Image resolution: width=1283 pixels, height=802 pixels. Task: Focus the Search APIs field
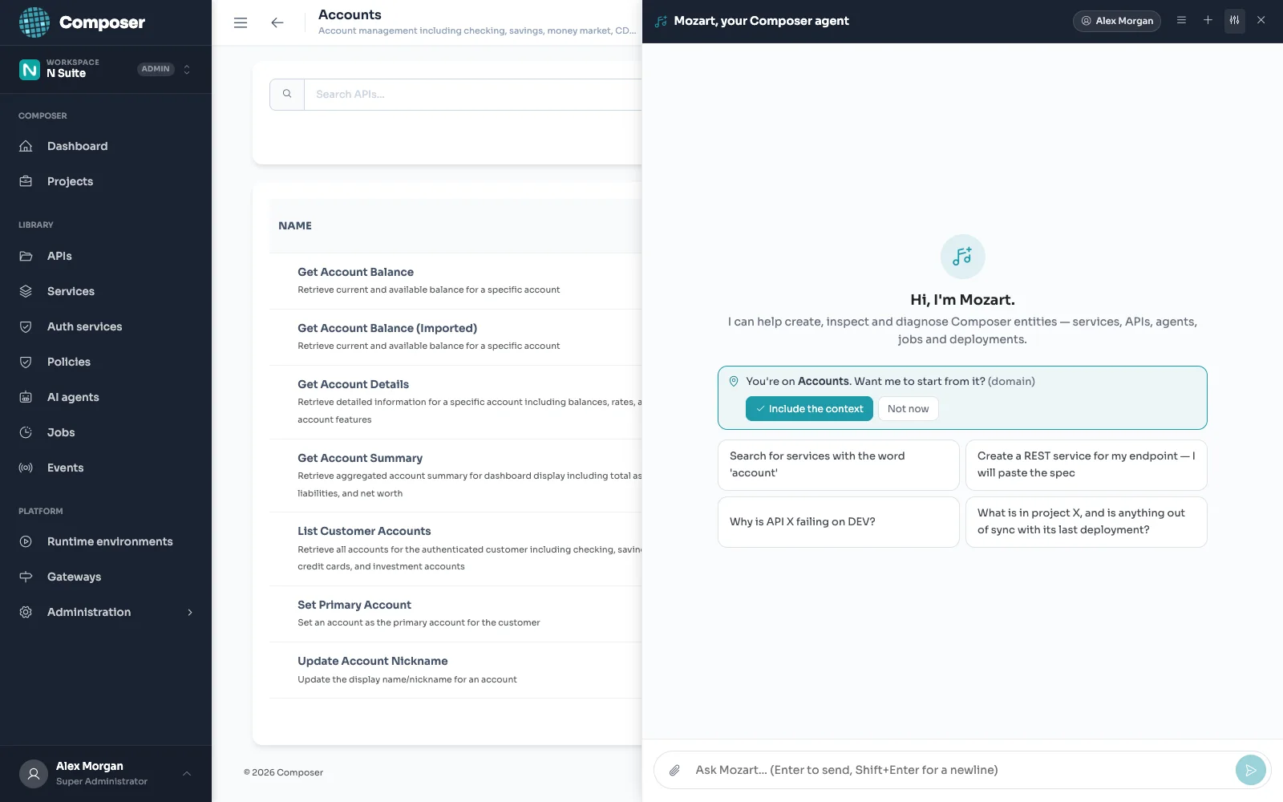pyautogui.click(x=473, y=94)
